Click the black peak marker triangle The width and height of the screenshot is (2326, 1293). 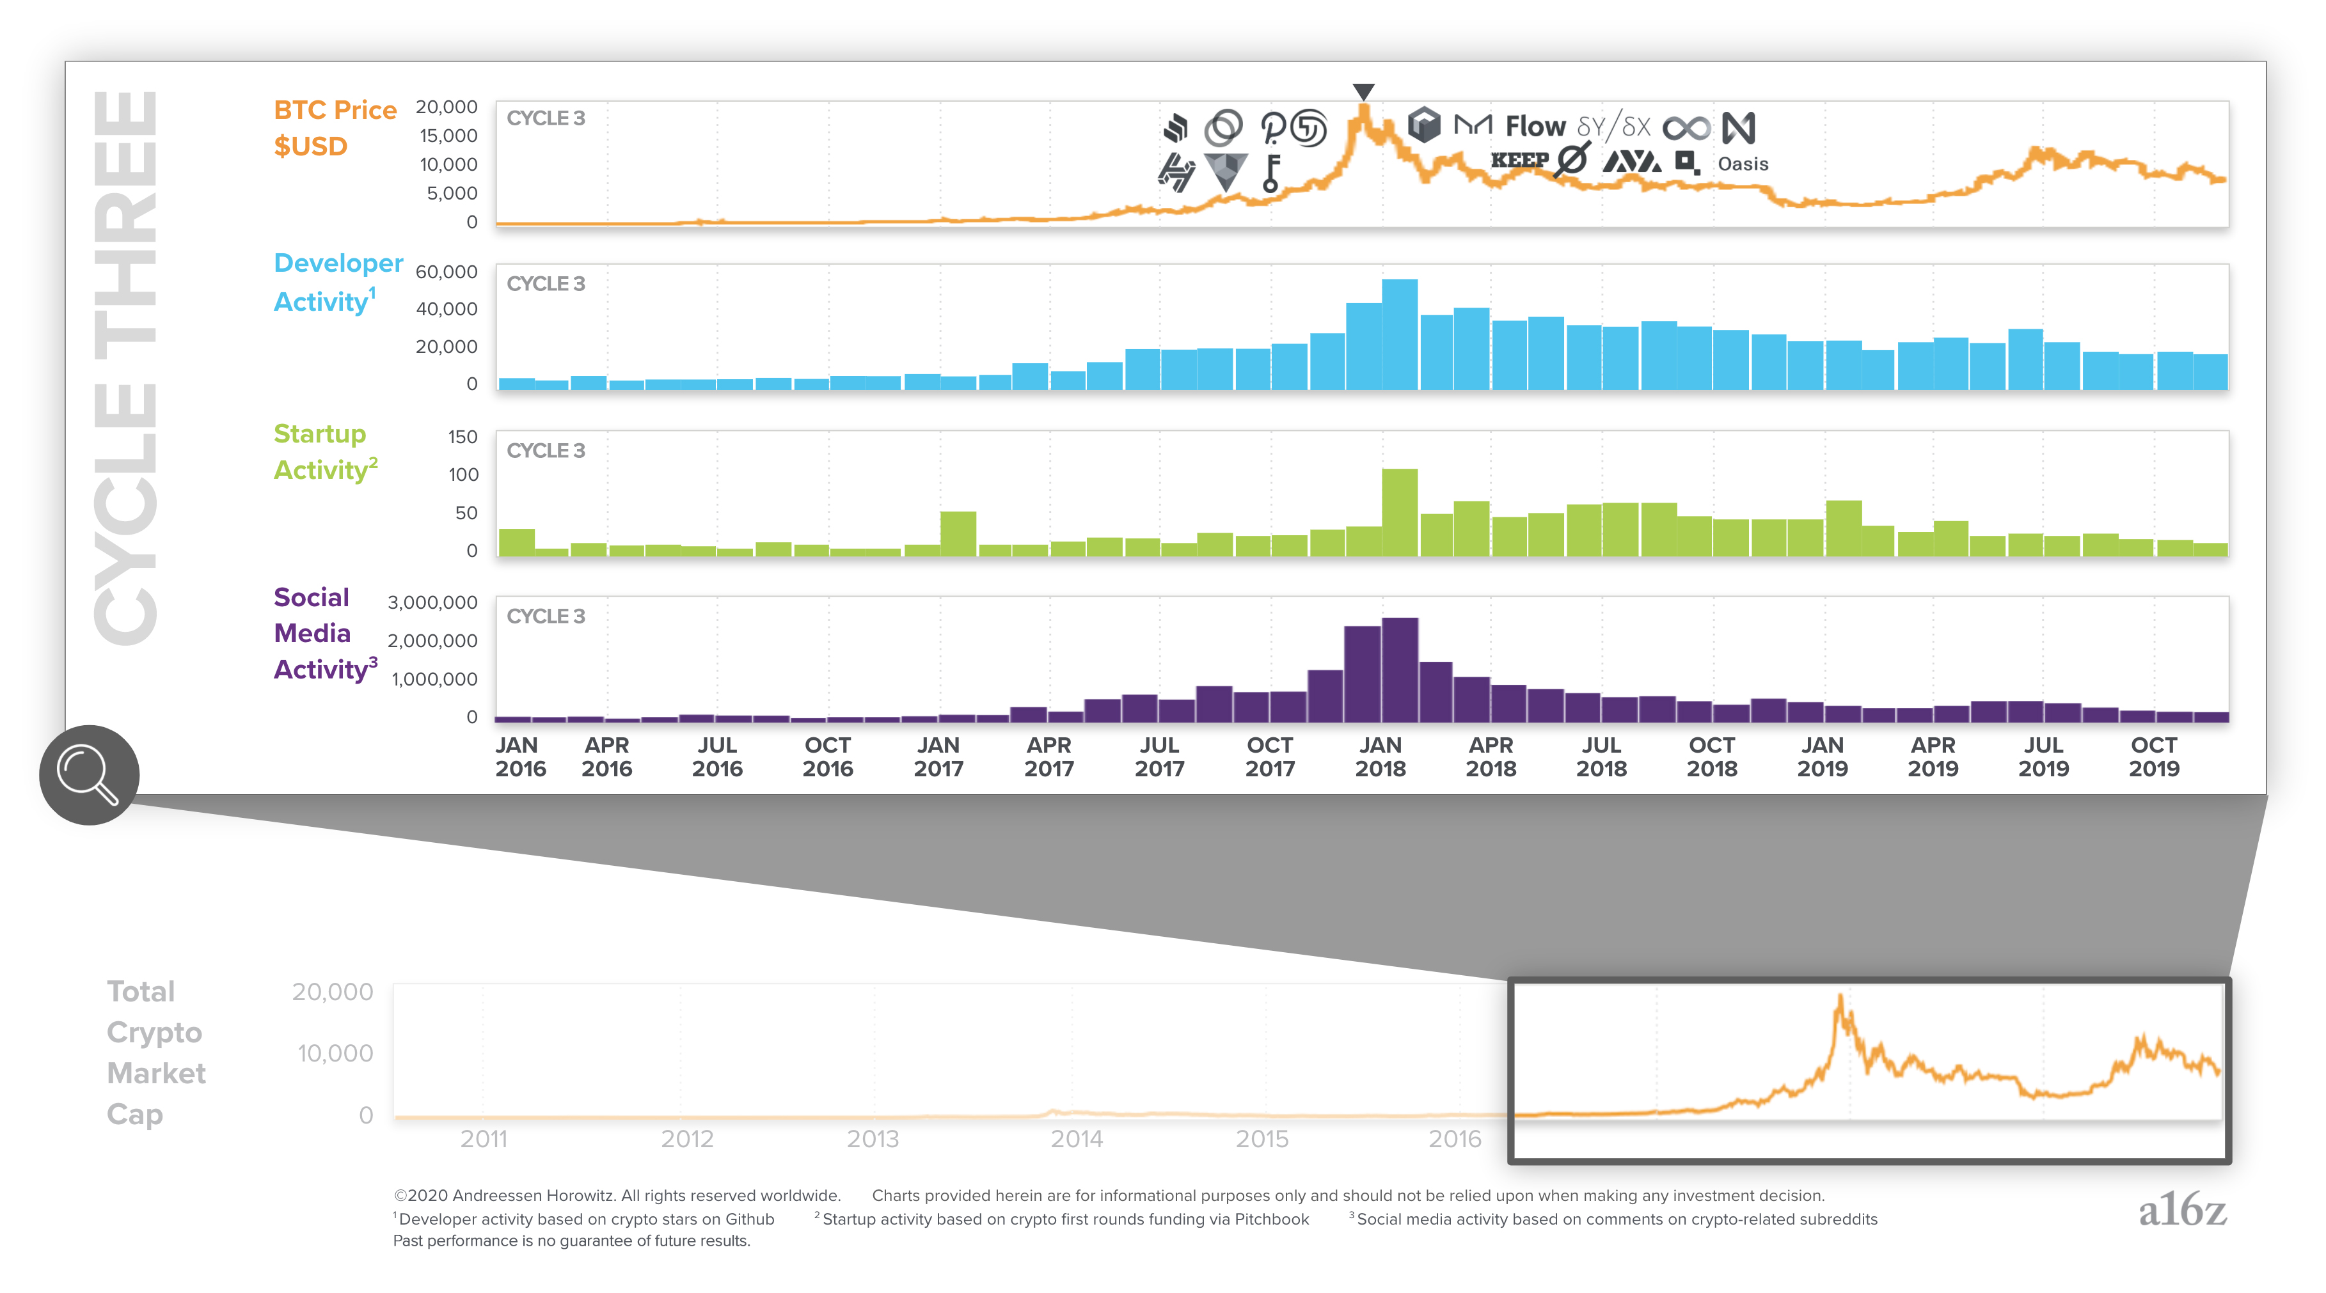[x=1363, y=91]
